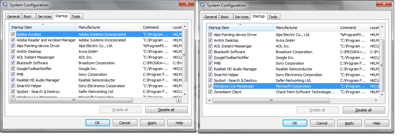Select Broadcom Corporation cell in left window

click(97, 63)
